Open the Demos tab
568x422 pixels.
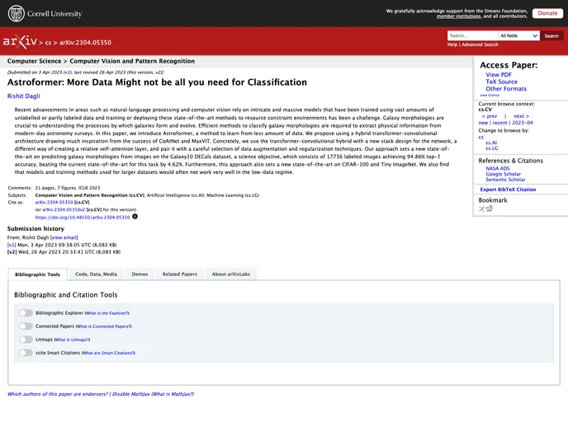coord(140,274)
